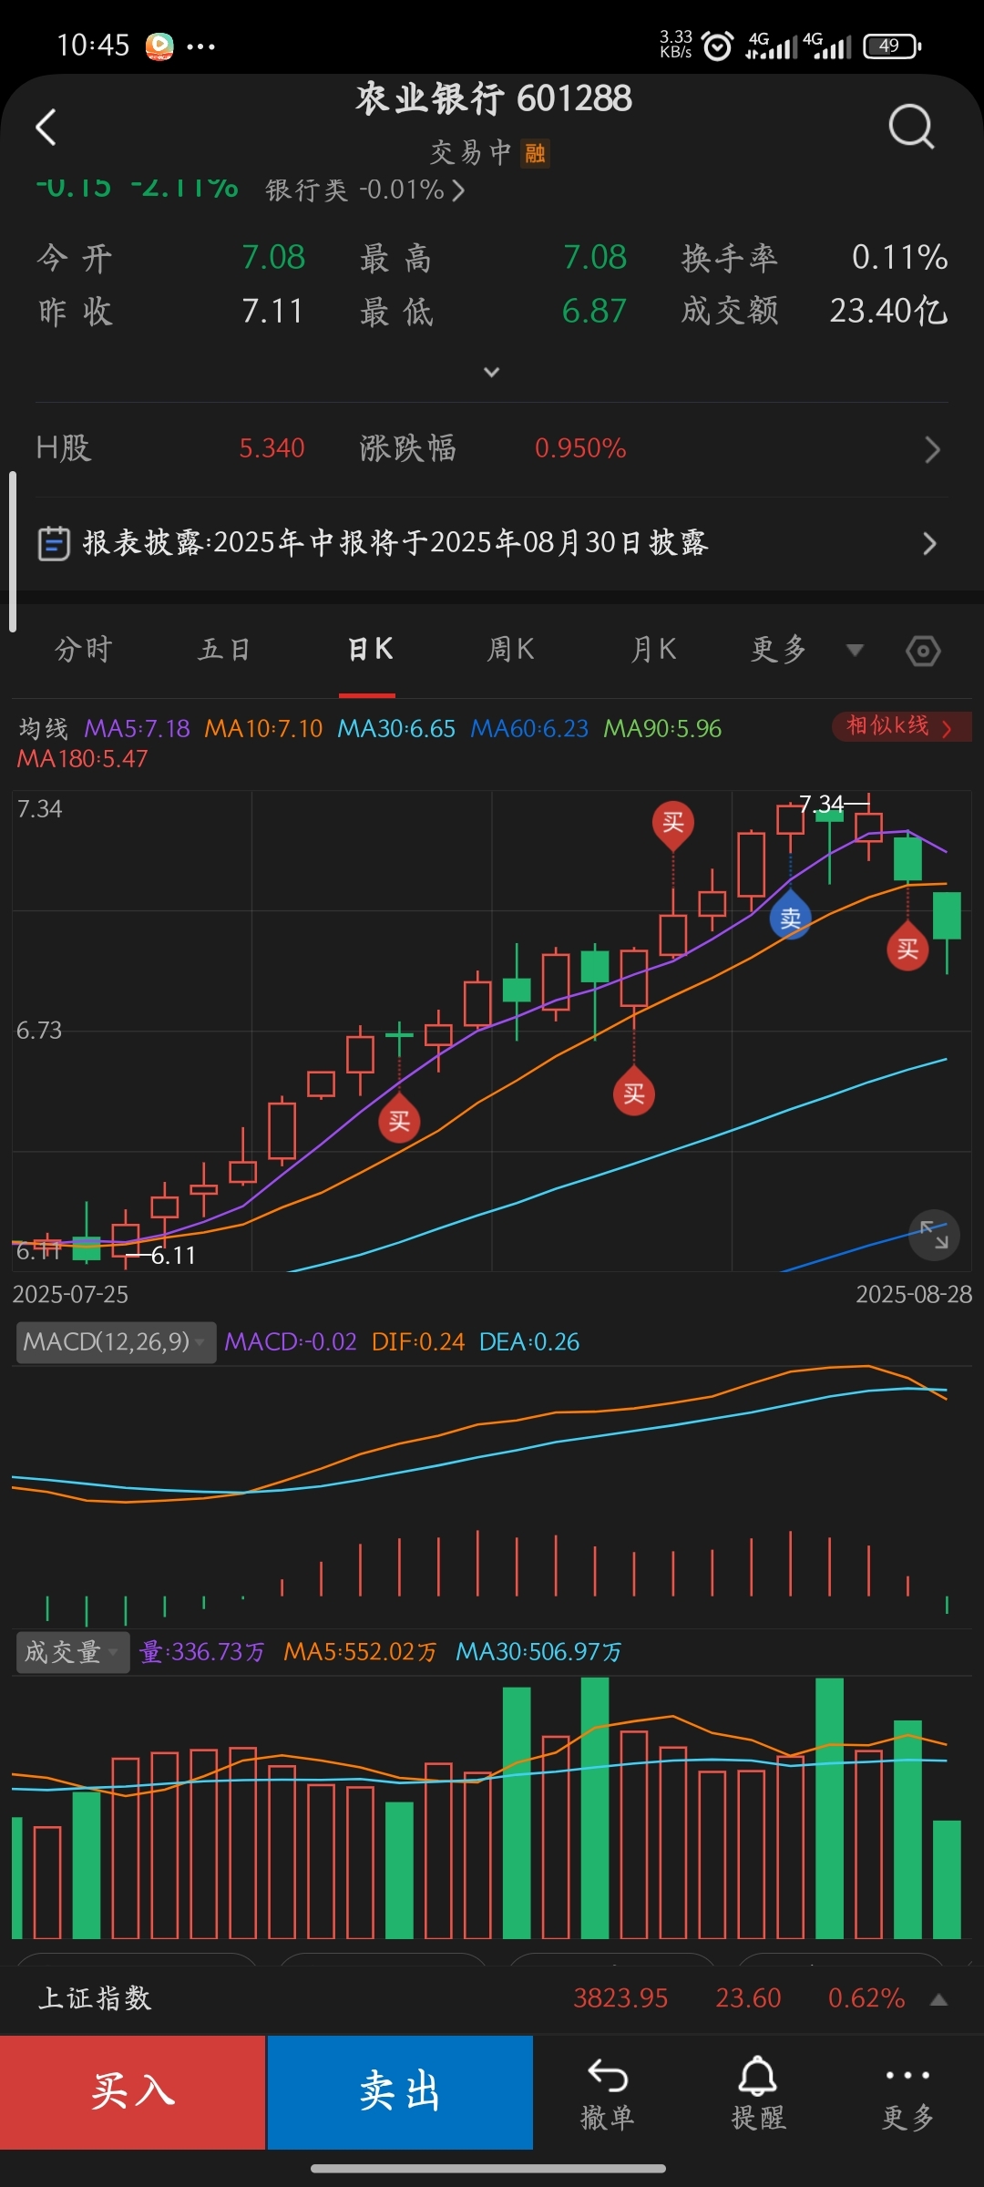984x2187 pixels.
Task: Expand 上证指数 index bar triangle
Action: point(938,1999)
